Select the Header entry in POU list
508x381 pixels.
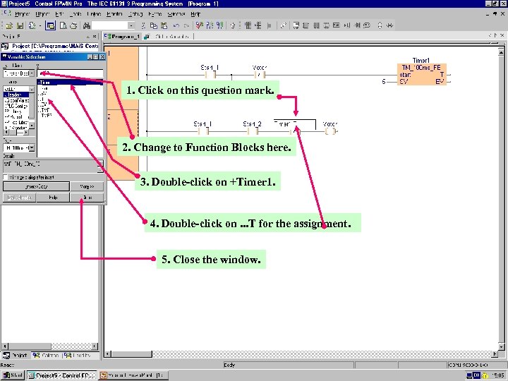(16, 95)
